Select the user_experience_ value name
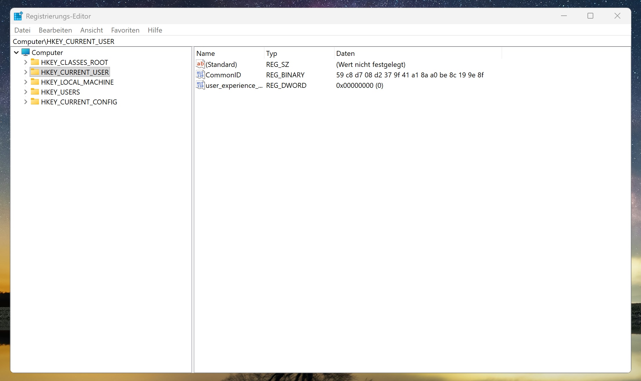Image resolution: width=641 pixels, height=381 pixels. tap(234, 85)
